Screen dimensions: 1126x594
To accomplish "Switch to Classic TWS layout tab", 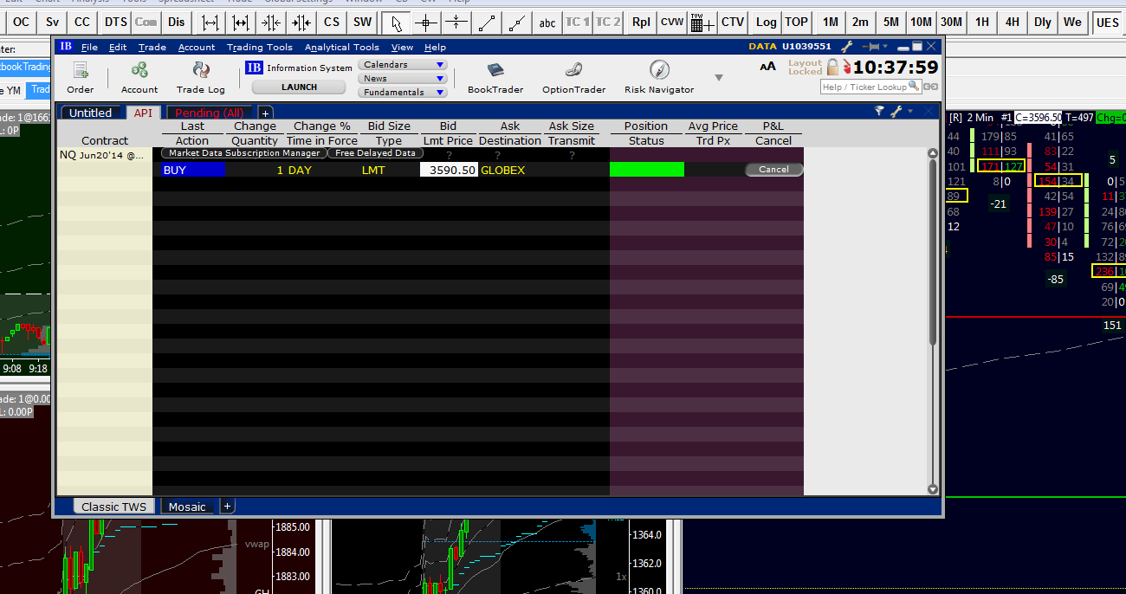I will tap(114, 507).
